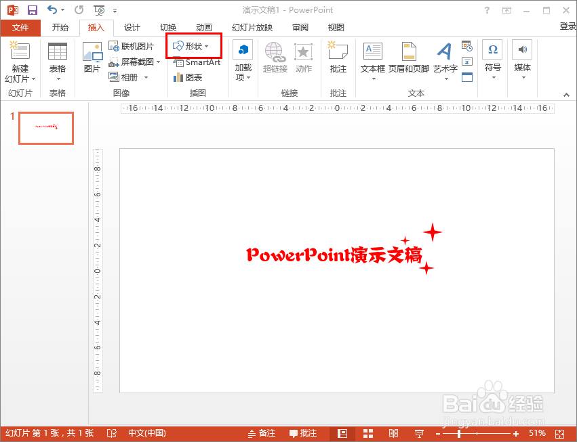
Task: Insert a SmartArt graphic
Action: pyautogui.click(x=197, y=62)
